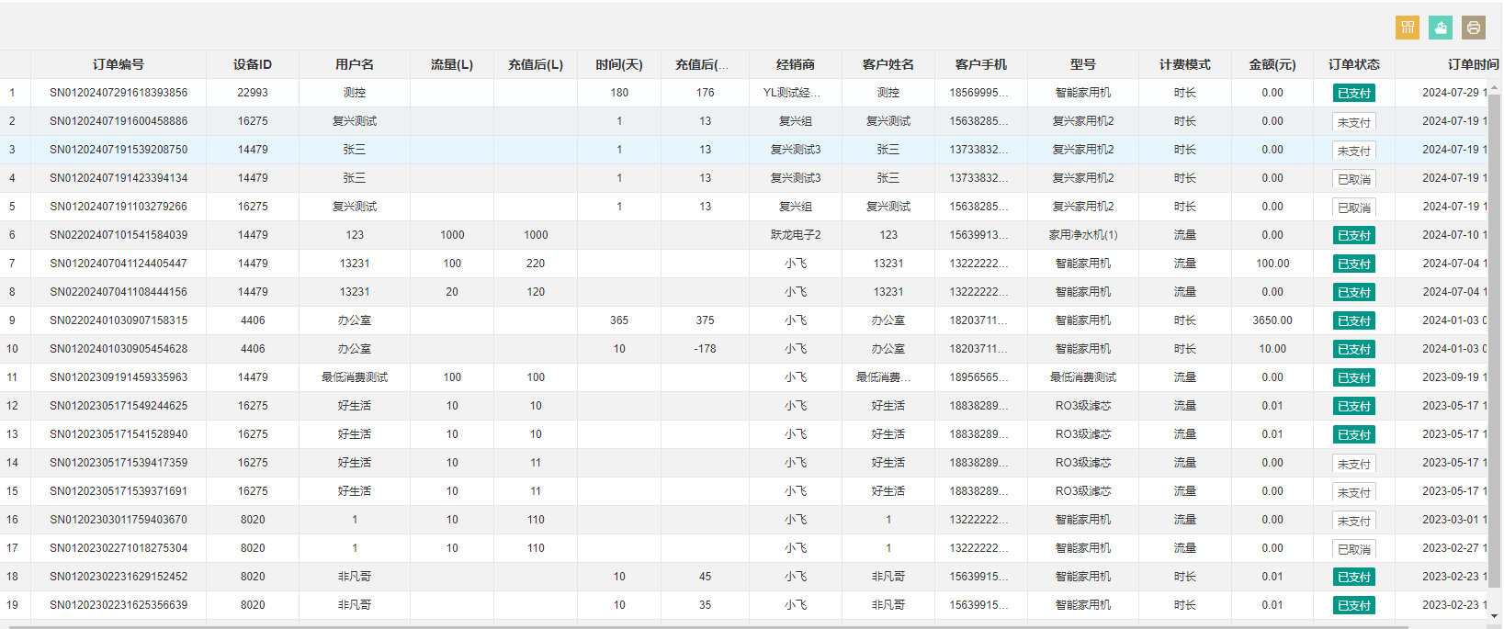Click the 金额(元) column header

coord(1272,64)
